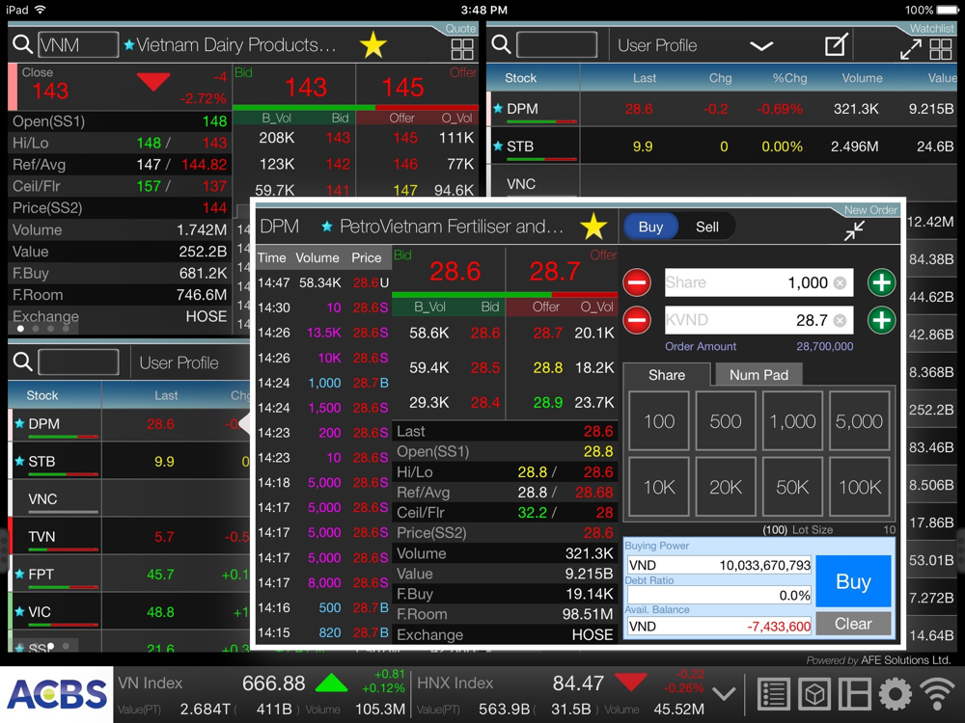The width and height of the screenshot is (965, 723).
Task: Select STB row in right Watchlist
Action: [721, 147]
